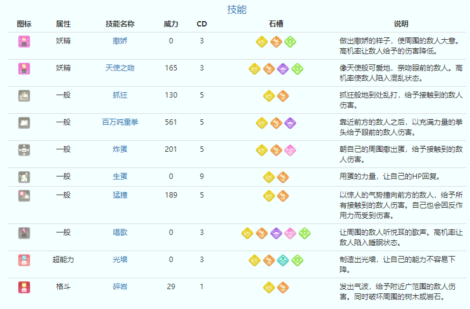This screenshot has width=470, height=309.
Task: Select the purple stone in 百万吨重拳 row
Action: 290,122
